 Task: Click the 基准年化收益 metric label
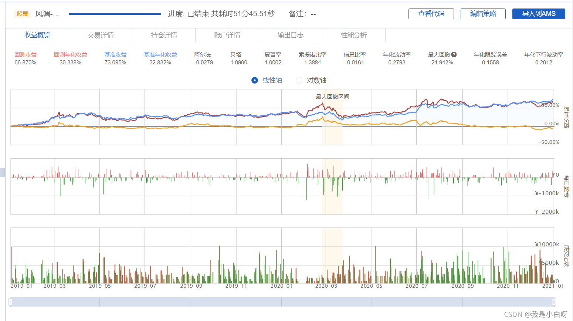160,54
